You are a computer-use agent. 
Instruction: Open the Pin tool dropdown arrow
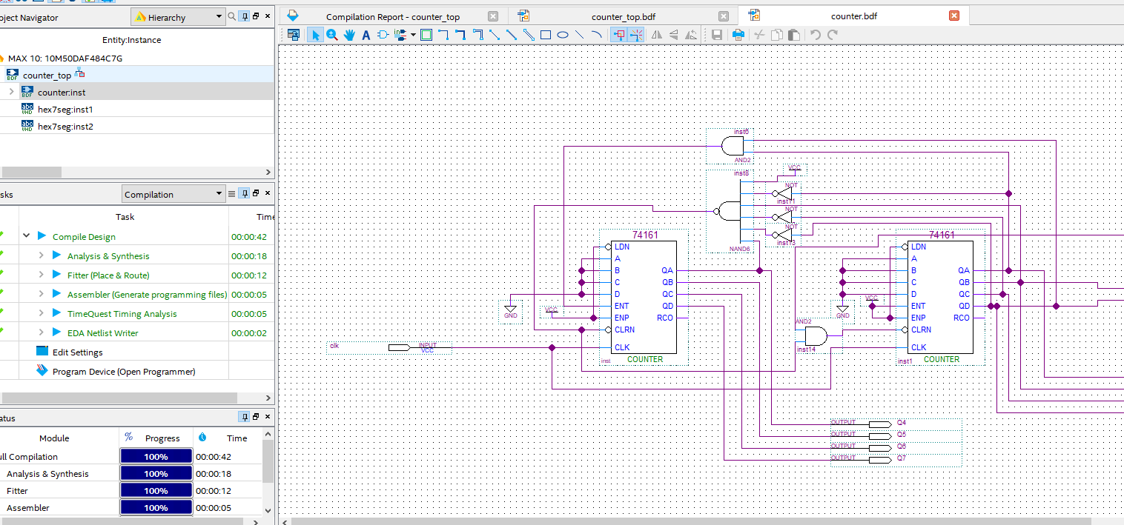(413, 35)
